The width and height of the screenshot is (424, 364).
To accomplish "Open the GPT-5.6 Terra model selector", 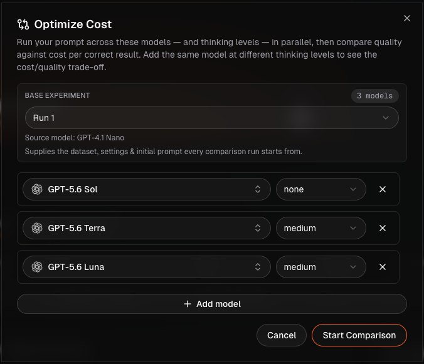I will click(147, 228).
